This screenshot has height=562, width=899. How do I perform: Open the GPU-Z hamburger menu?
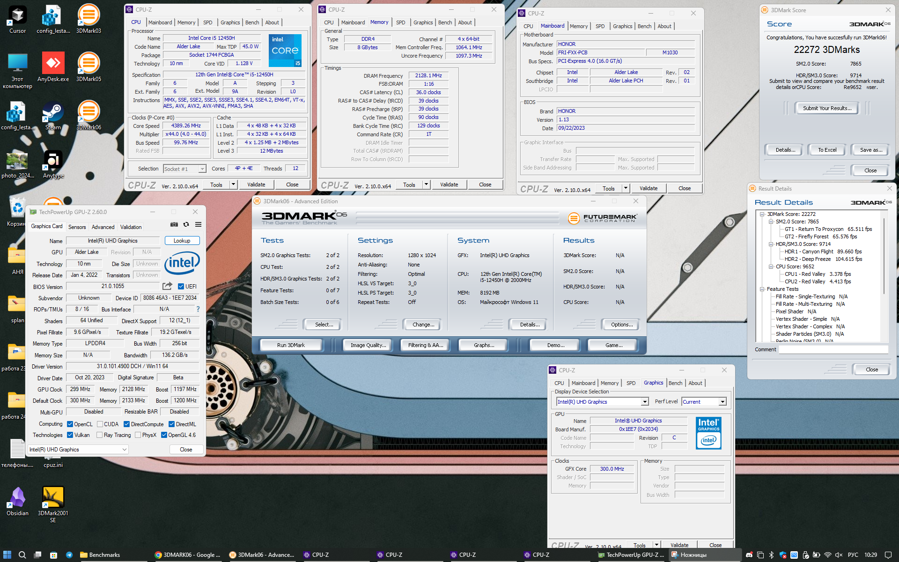tap(199, 224)
